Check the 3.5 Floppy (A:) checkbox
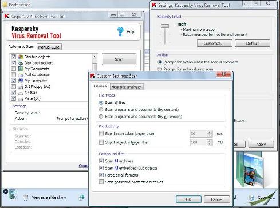 [14, 86]
